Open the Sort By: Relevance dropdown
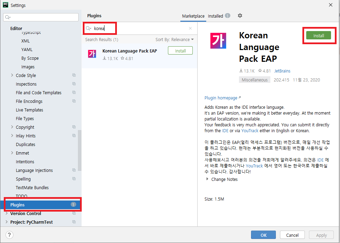340x243 pixels. pos(174,40)
